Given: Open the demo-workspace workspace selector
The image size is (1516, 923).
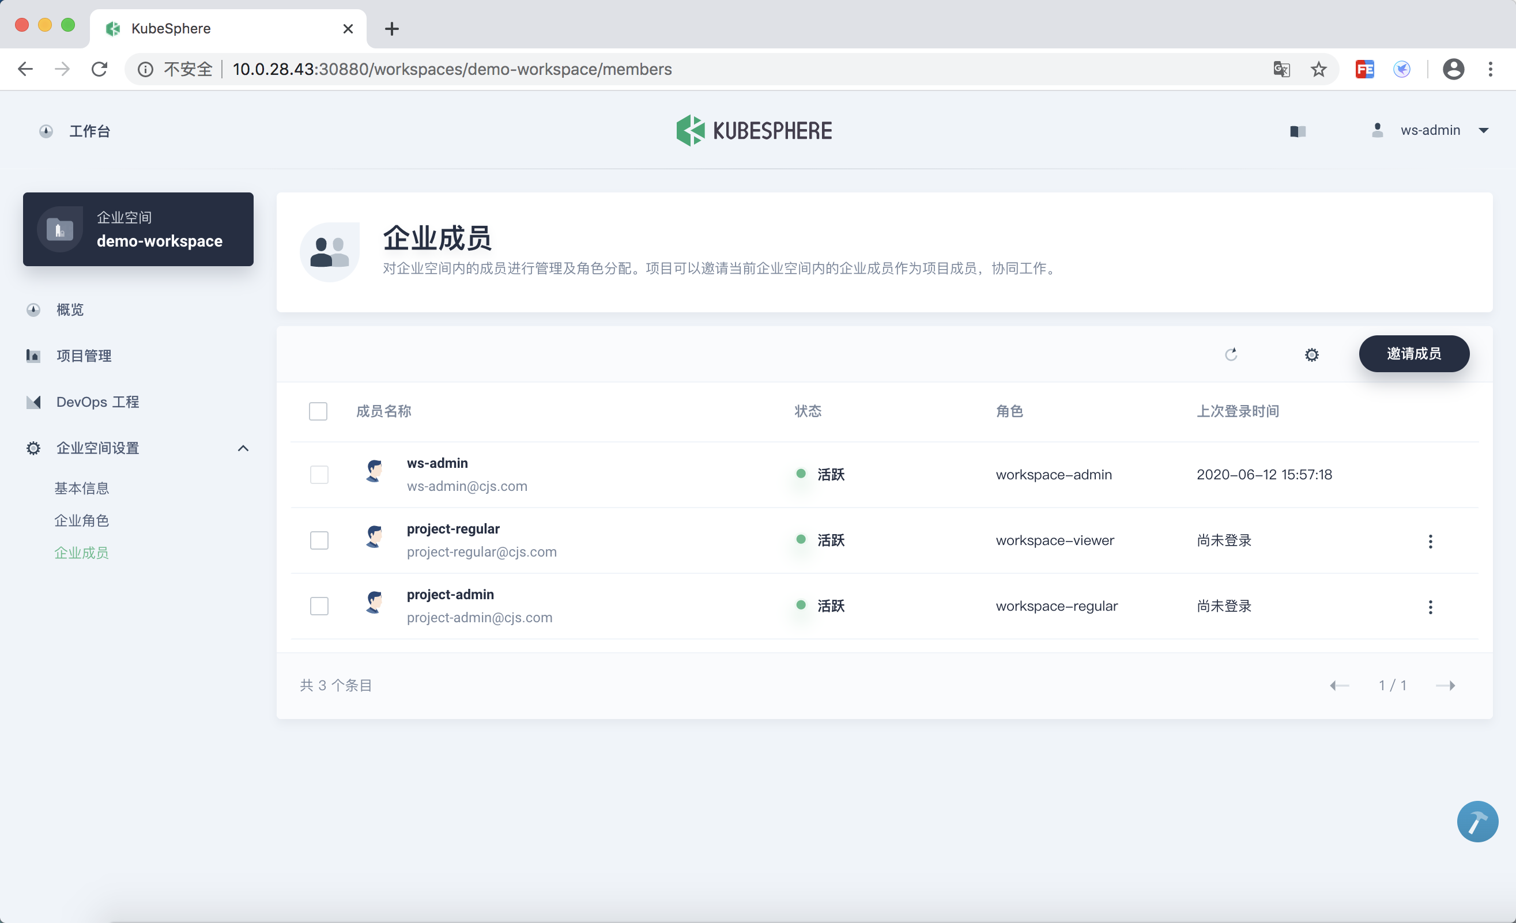Looking at the screenshot, I should [x=138, y=229].
